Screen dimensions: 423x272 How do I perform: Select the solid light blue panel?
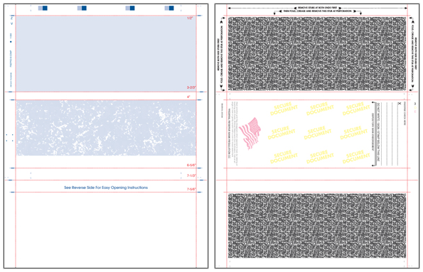click(x=106, y=54)
